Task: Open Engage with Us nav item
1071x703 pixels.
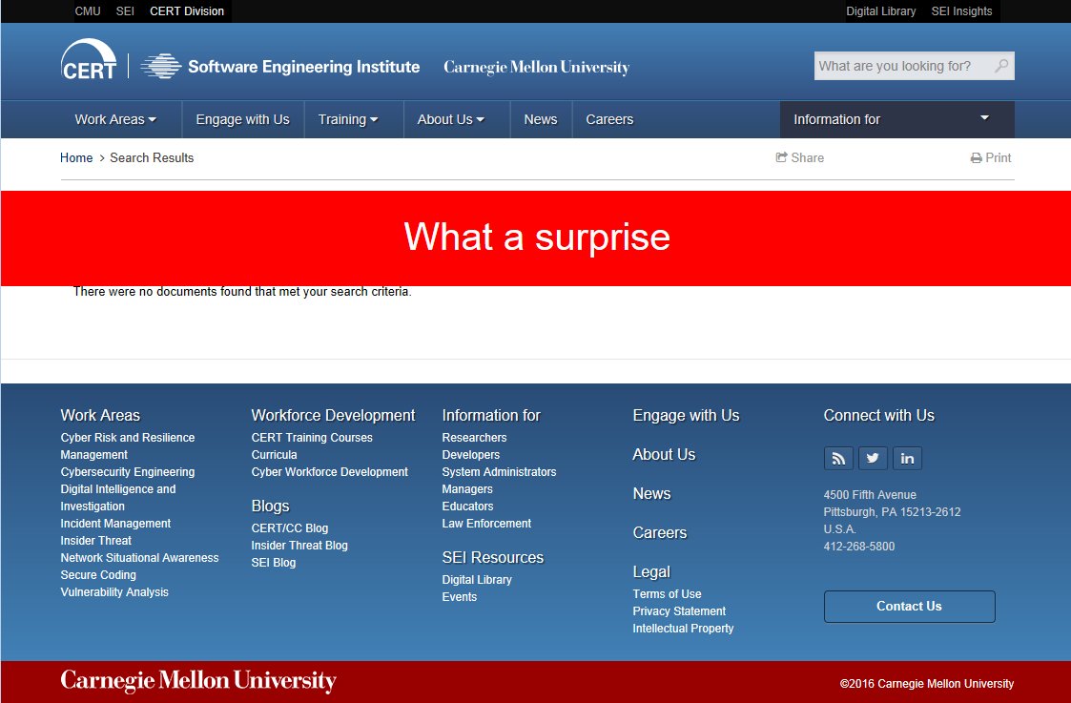Action: [x=242, y=119]
